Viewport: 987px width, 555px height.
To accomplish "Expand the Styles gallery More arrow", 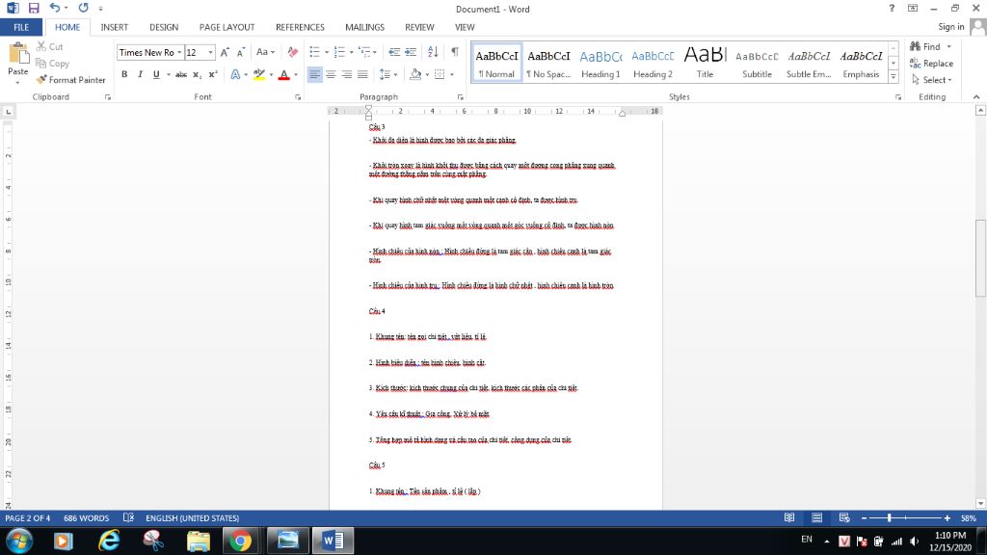I will tap(894, 77).
